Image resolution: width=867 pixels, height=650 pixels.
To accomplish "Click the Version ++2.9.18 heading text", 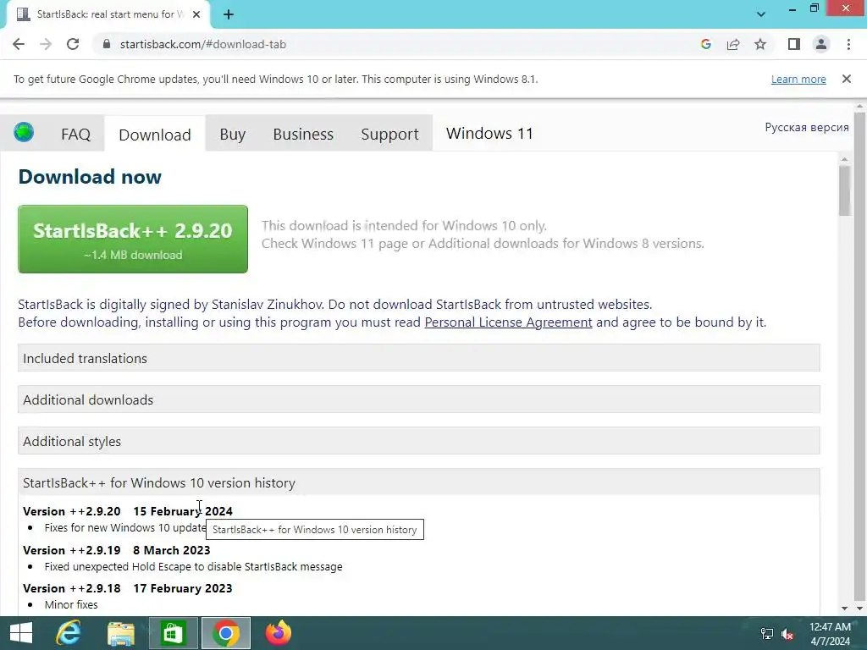I will 72,588.
